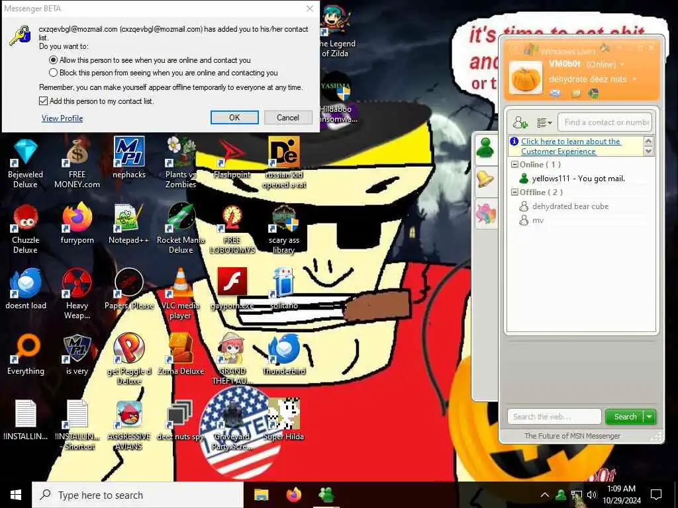Select the green contacts tab in sidebar

click(x=485, y=148)
